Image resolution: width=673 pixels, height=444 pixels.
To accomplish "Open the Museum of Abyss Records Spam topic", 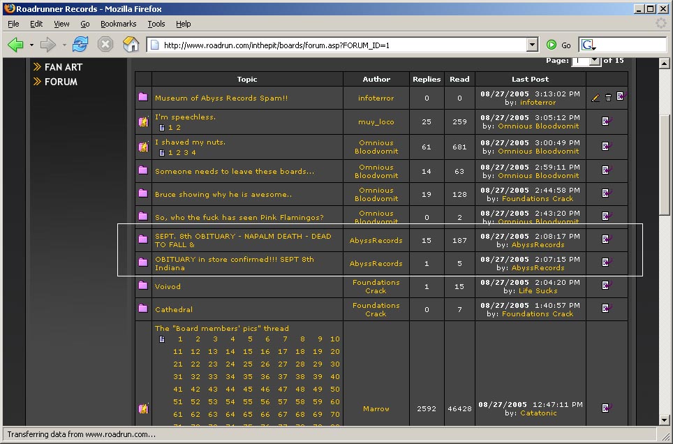I will [x=221, y=98].
